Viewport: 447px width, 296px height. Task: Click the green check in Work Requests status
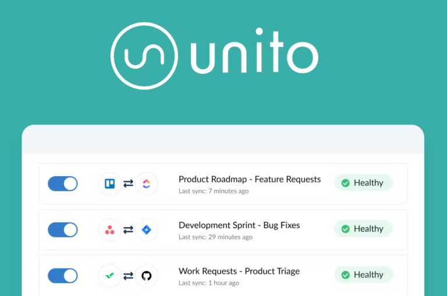[345, 275]
